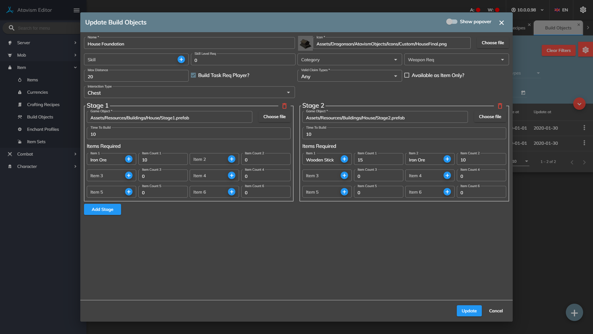Click the floating add plus button
This screenshot has height=334, width=593.
(x=574, y=313)
